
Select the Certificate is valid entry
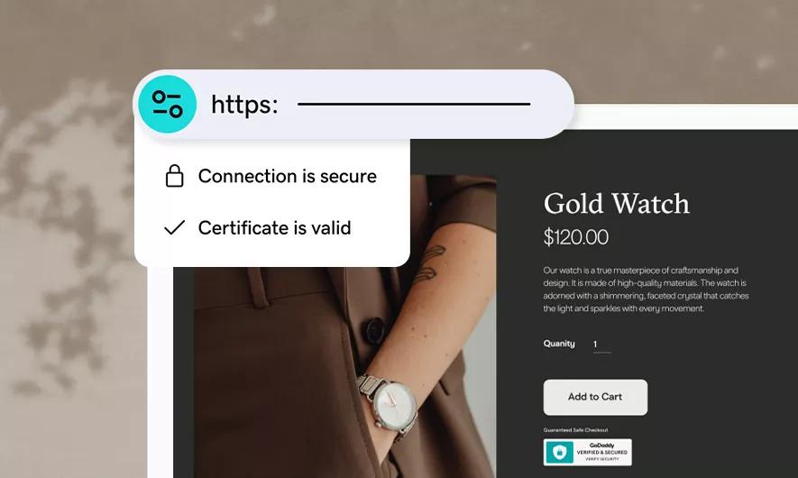point(258,228)
